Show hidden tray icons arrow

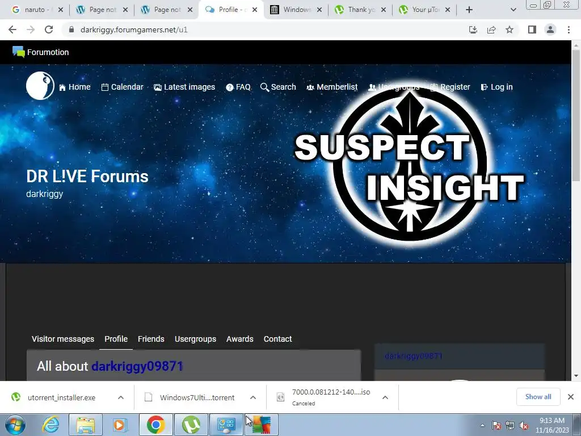coord(482,426)
